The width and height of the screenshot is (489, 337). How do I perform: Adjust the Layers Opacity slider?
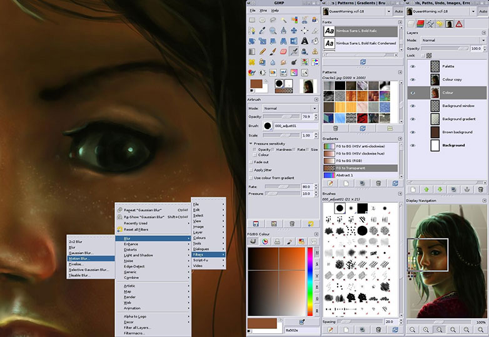point(445,49)
